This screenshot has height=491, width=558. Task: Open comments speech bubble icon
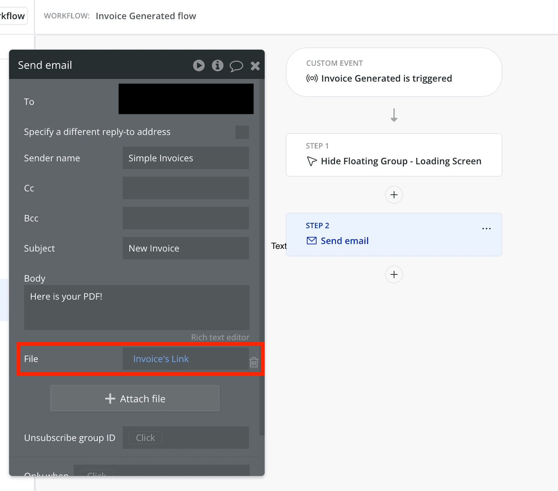point(236,66)
